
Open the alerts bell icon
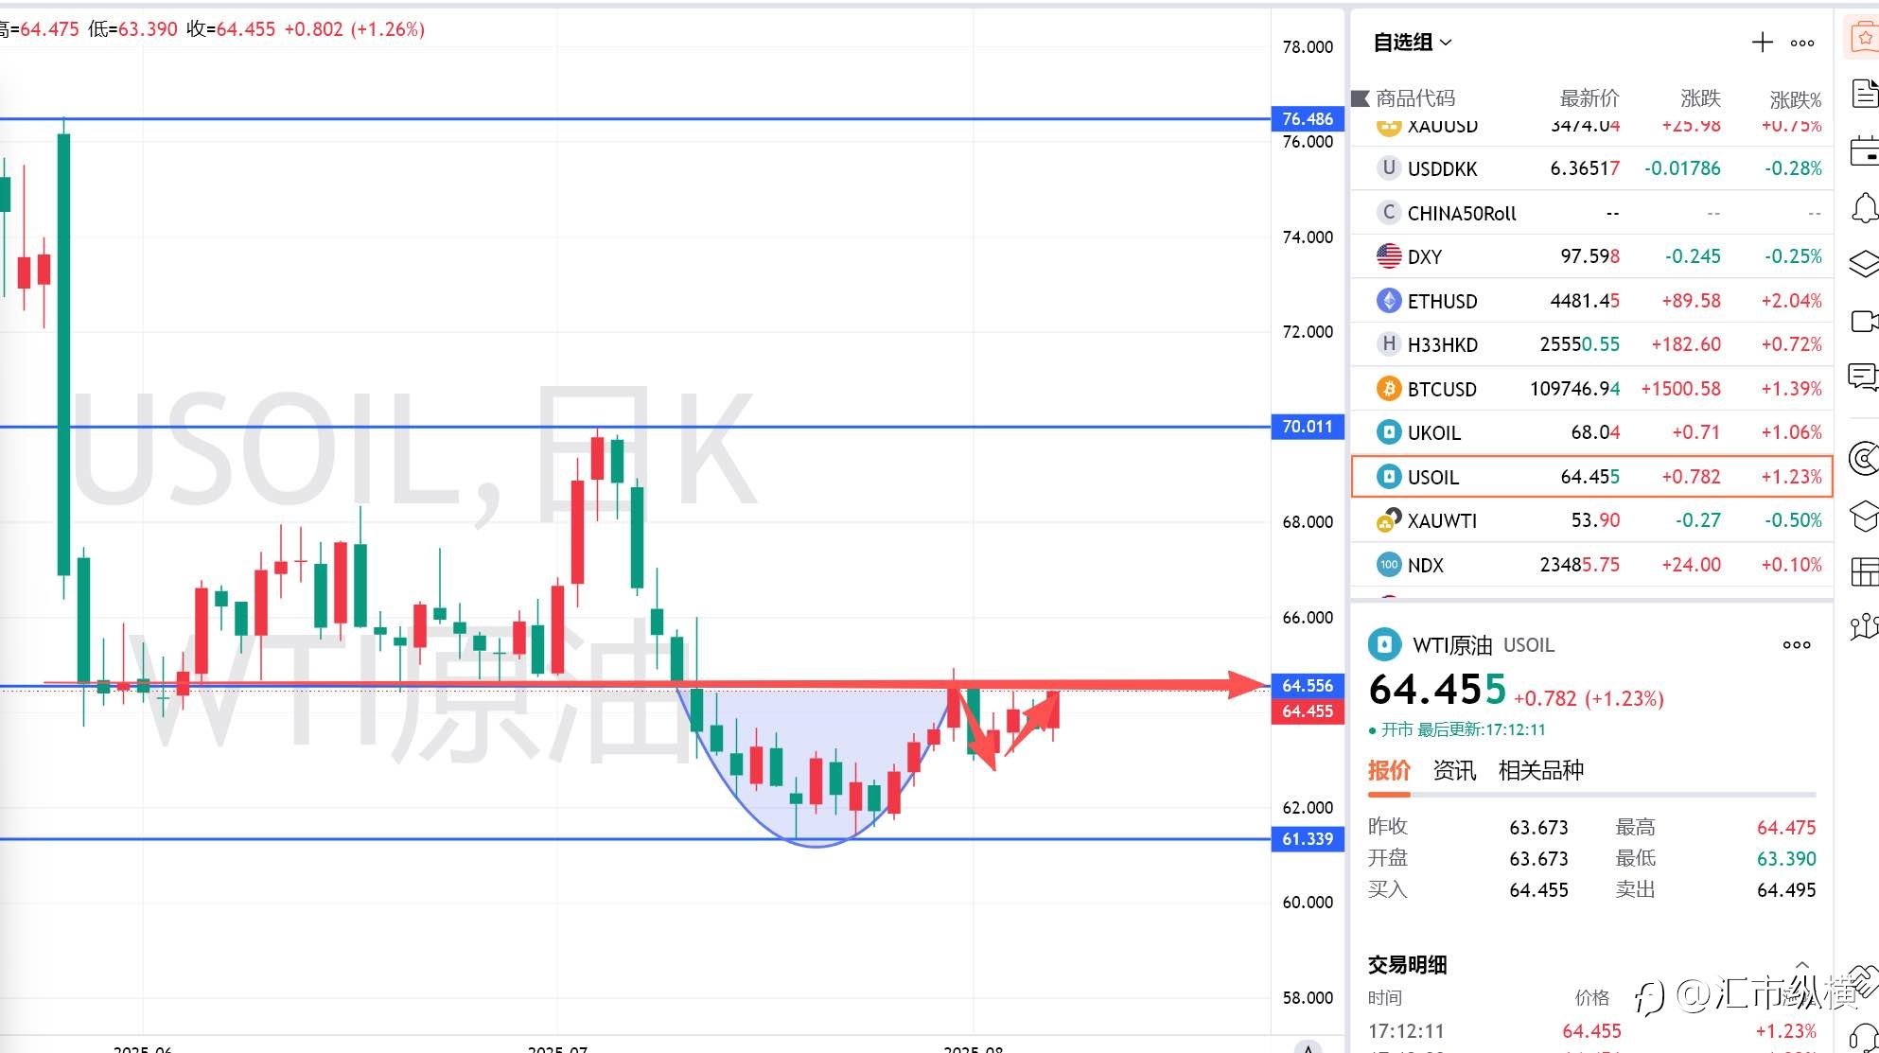(x=1864, y=207)
